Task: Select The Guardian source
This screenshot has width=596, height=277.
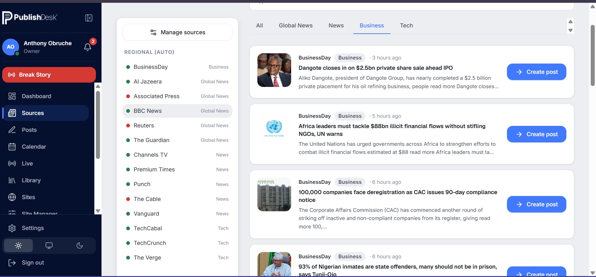Action: [x=177, y=140]
